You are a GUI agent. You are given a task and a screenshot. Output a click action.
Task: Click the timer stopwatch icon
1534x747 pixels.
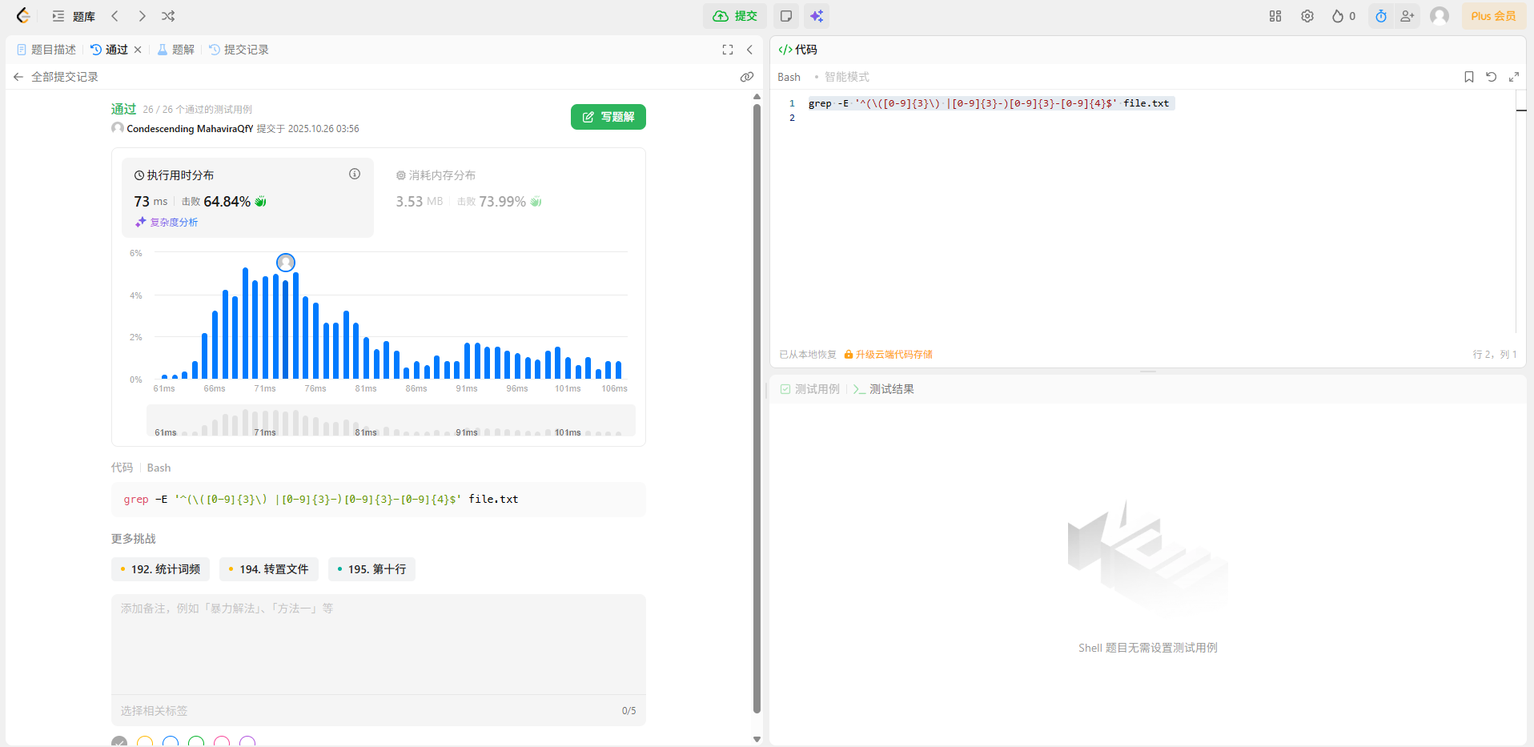pyautogui.click(x=1381, y=16)
